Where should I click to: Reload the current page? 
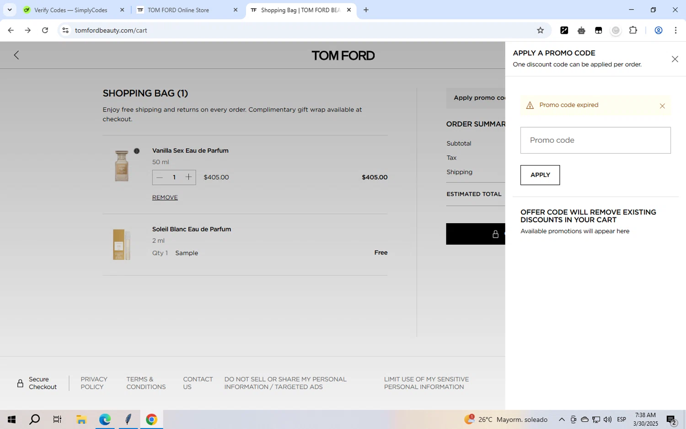[45, 31]
